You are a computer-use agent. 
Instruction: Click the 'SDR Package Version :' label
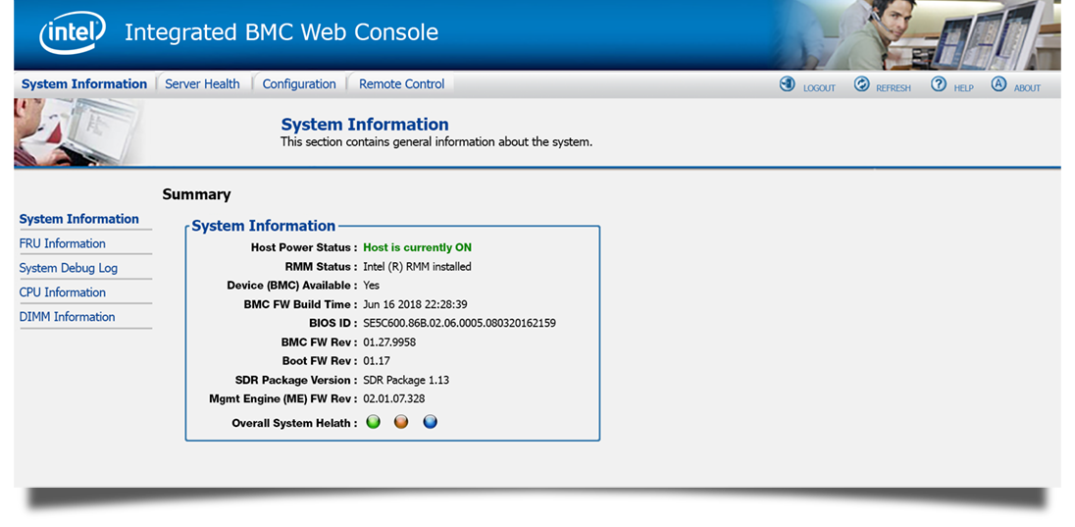pyautogui.click(x=297, y=380)
